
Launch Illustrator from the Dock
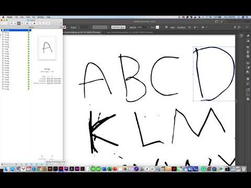(x=50, y=169)
